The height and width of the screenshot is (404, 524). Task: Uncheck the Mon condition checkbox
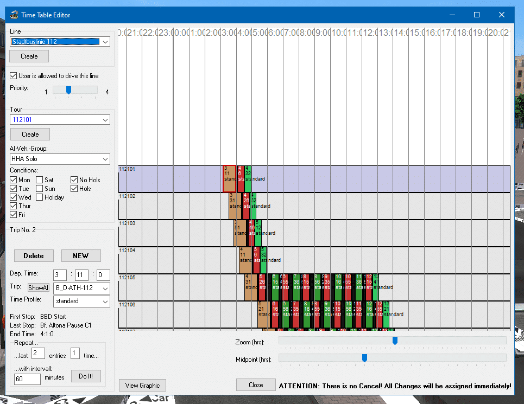[x=14, y=180]
